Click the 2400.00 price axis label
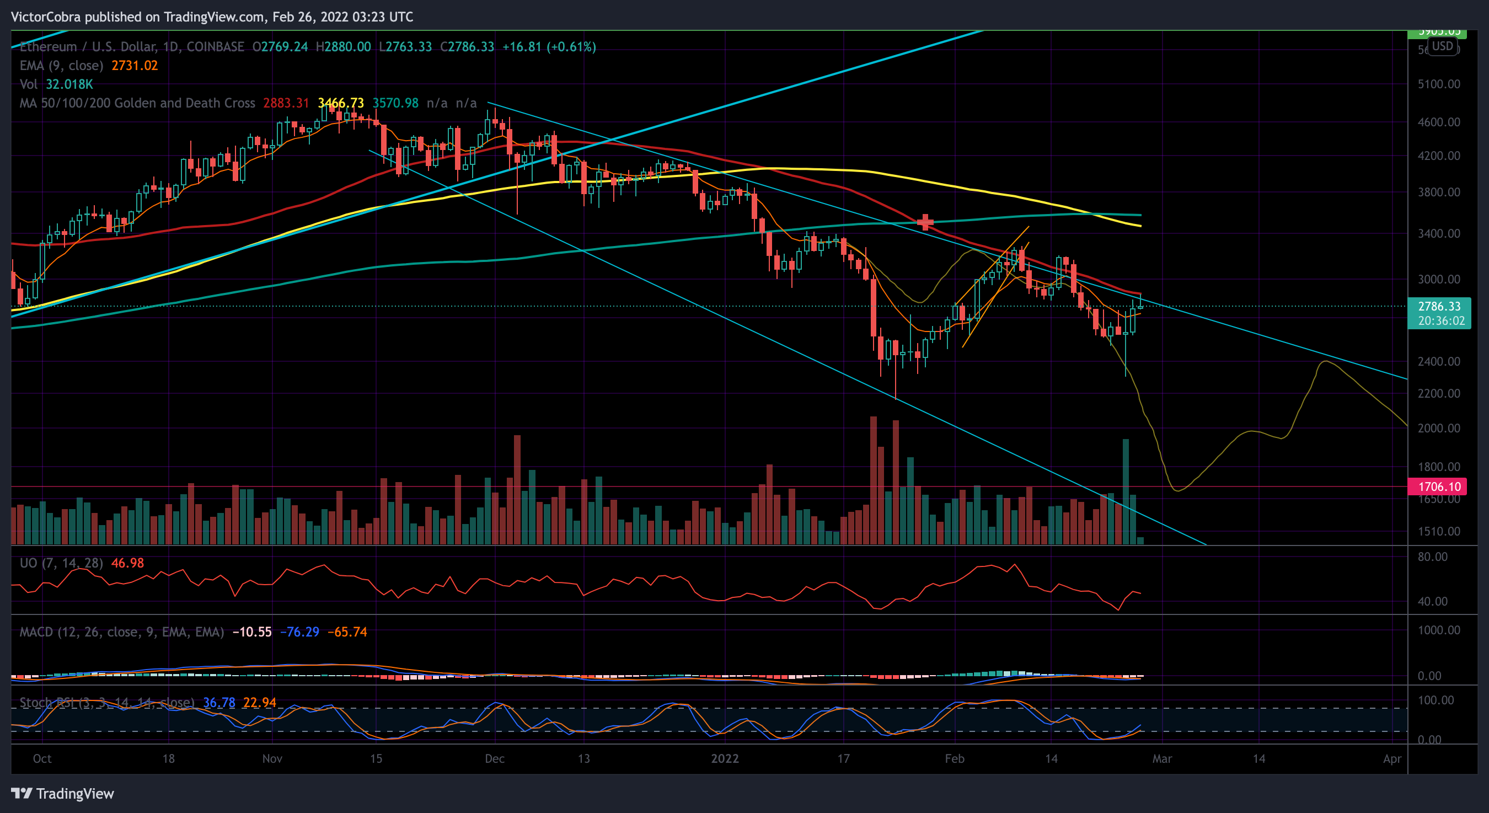The height and width of the screenshot is (813, 1489). point(1439,361)
